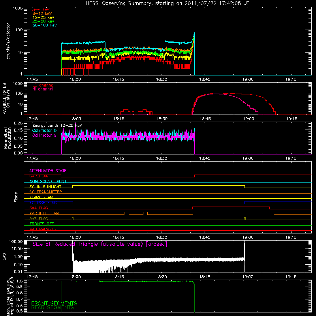
Task: Select the red 3-6 keV legend label
Action: 41,9
